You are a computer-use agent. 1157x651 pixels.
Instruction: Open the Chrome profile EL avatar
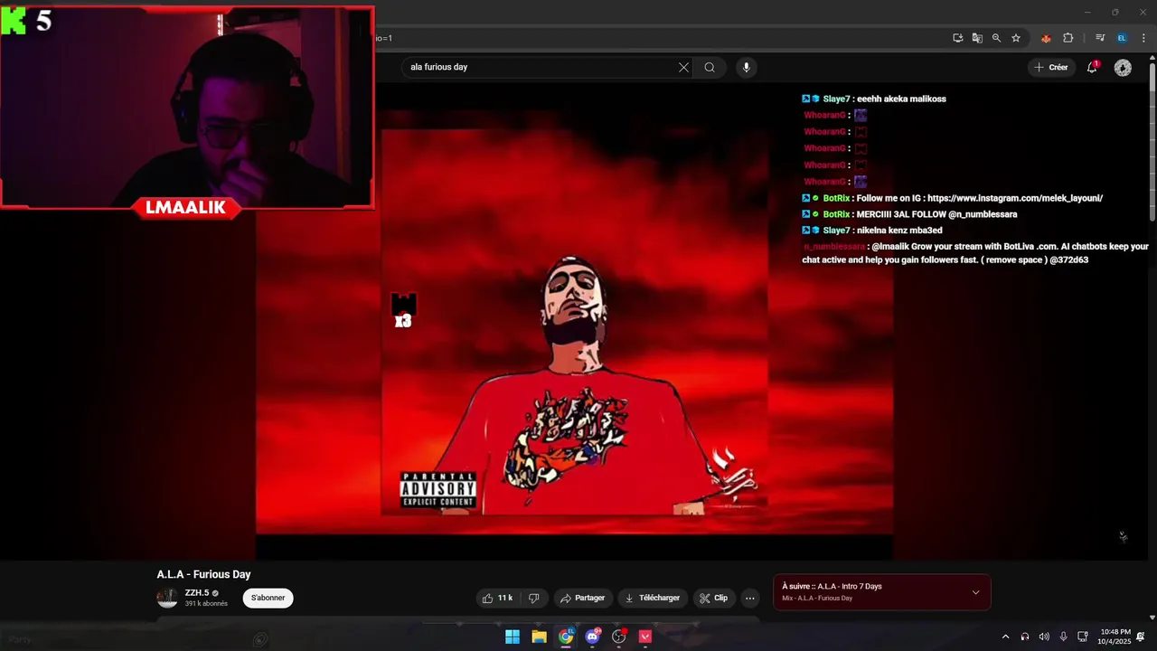tap(1122, 38)
